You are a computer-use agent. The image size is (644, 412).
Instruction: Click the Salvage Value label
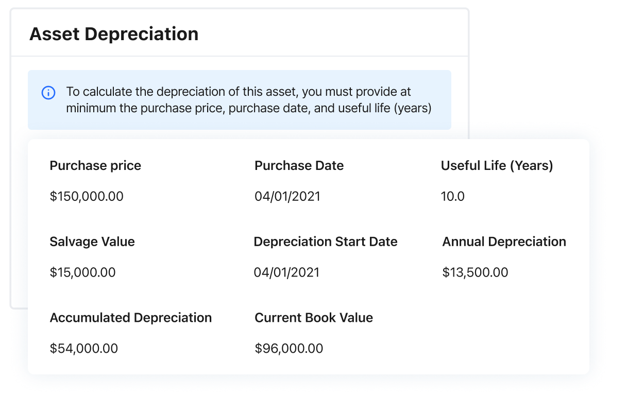coord(92,242)
